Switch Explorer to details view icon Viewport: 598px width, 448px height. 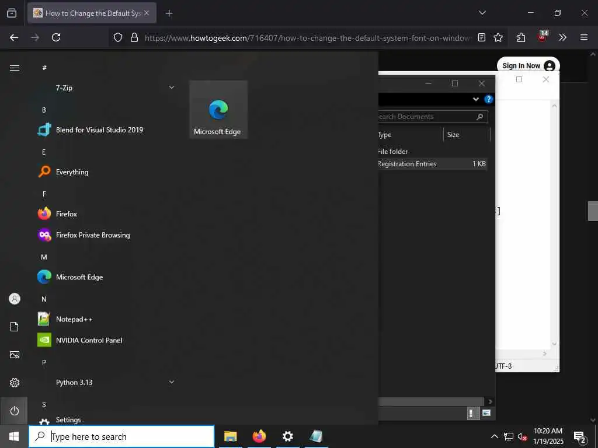472,414
